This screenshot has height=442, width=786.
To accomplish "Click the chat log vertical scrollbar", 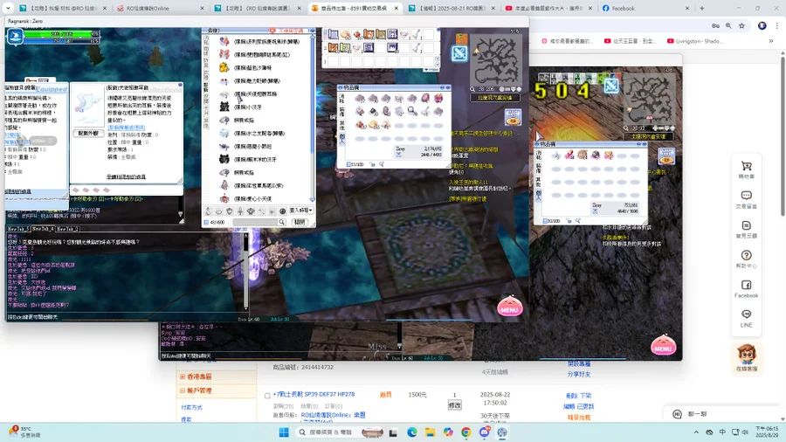I will [x=245, y=271].
